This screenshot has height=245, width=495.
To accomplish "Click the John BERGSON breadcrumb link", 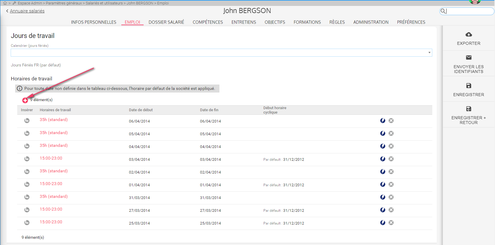I will [140, 3].
